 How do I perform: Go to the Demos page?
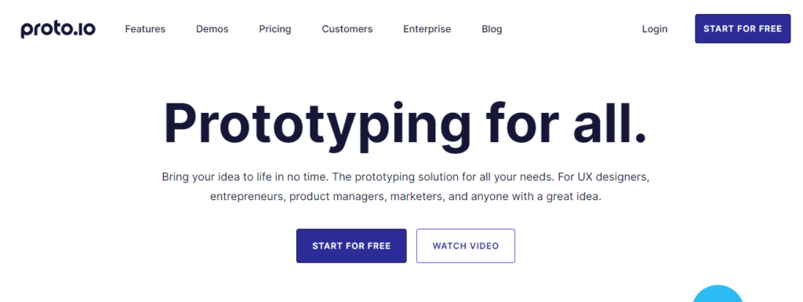pos(212,29)
